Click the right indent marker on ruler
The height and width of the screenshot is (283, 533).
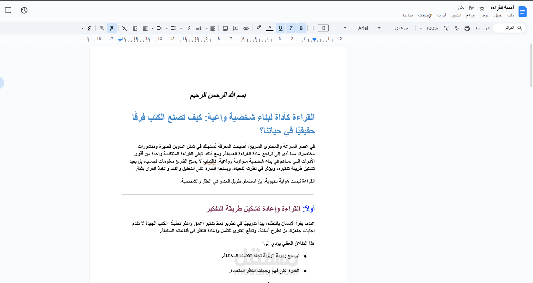(x=314, y=40)
